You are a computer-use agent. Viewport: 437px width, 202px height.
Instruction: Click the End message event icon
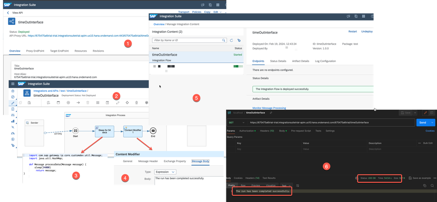153,130
